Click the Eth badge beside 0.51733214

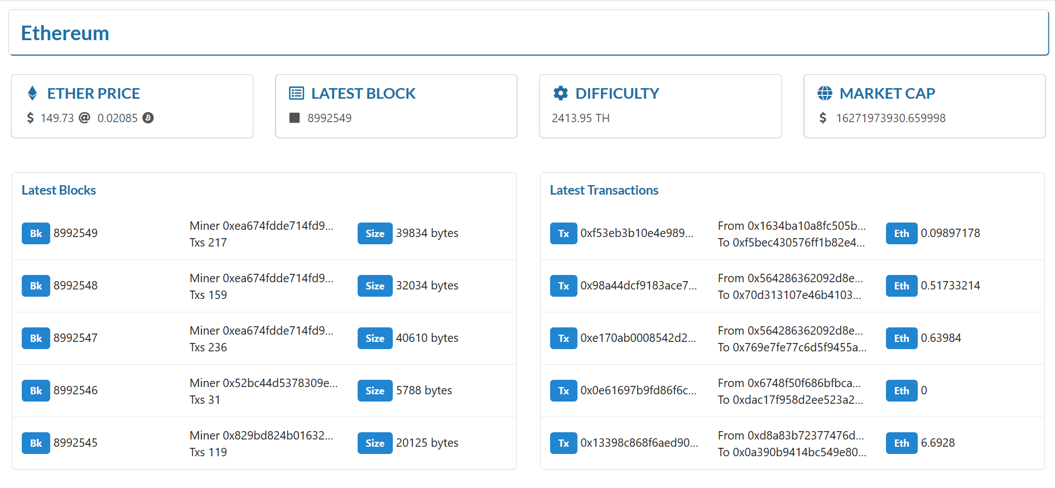coord(902,286)
